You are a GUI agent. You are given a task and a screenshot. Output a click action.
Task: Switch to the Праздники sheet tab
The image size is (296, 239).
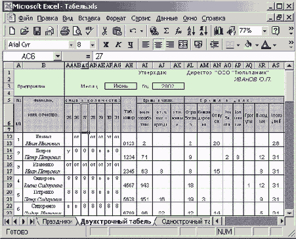coord(57,221)
